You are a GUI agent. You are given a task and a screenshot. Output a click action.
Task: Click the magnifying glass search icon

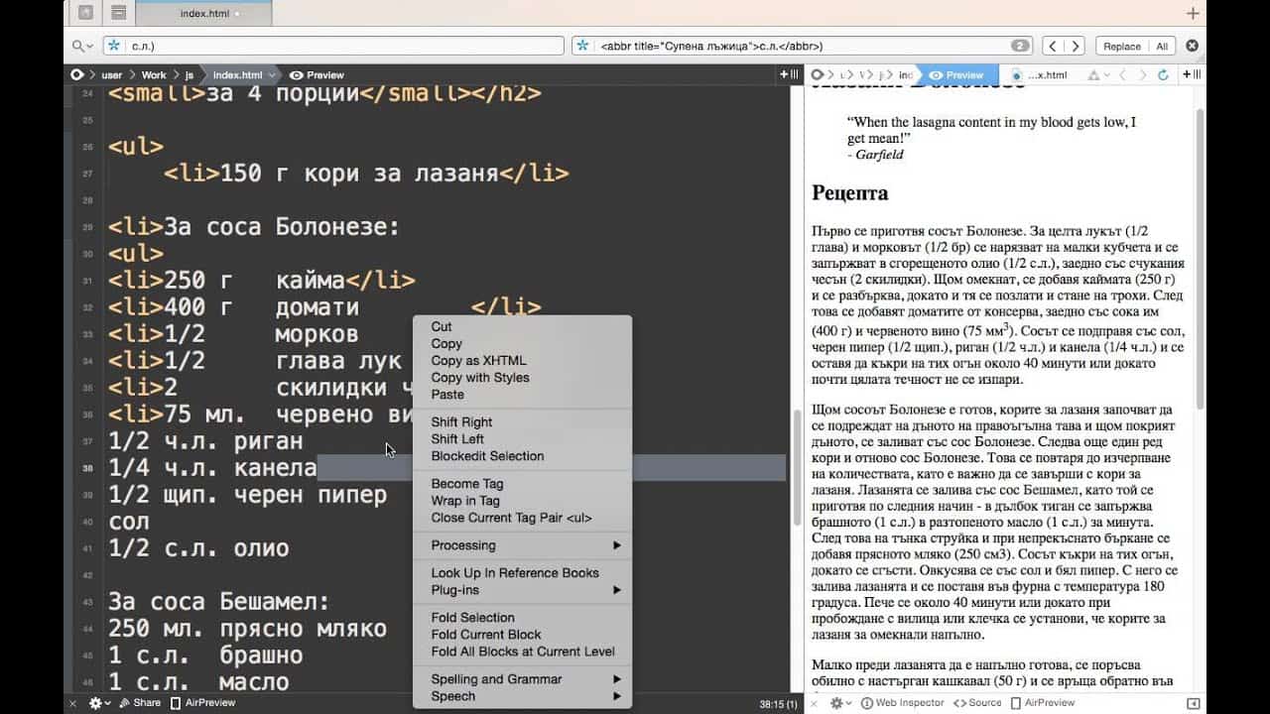pyautogui.click(x=77, y=46)
